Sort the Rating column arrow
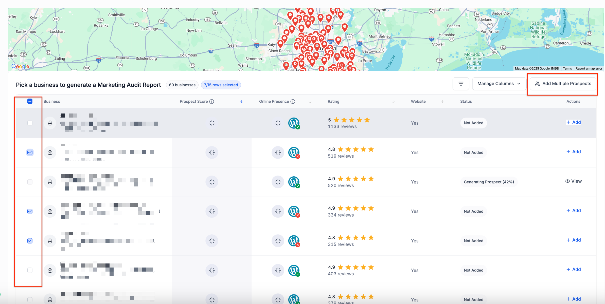The height and width of the screenshot is (304, 605). point(393,102)
